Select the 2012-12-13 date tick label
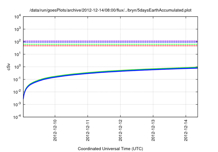Image resolution: width=218 pixels, height=152 pixels. pyautogui.click(x=153, y=131)
